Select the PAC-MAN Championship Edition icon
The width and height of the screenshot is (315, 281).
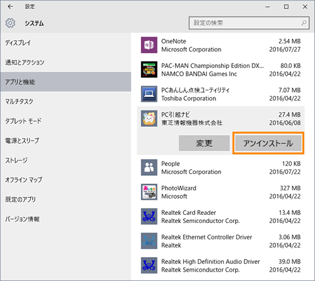coord(149,69)
